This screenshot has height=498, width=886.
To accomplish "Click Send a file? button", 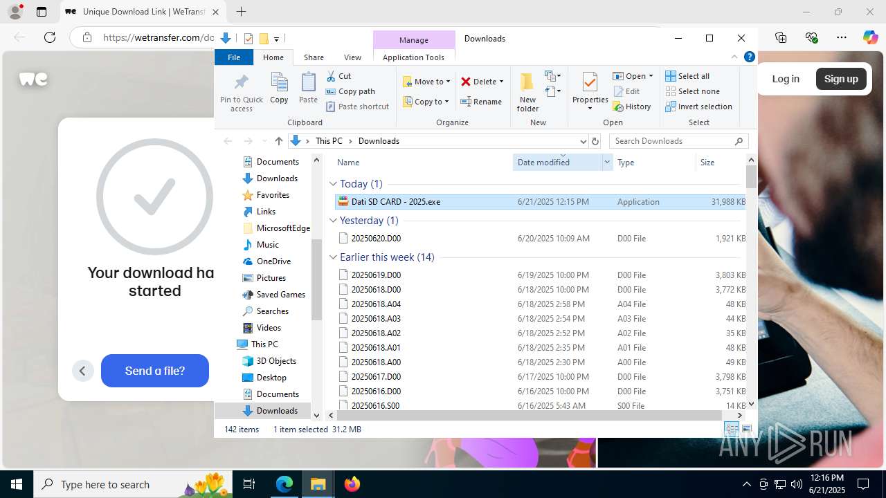I will 155,371.
